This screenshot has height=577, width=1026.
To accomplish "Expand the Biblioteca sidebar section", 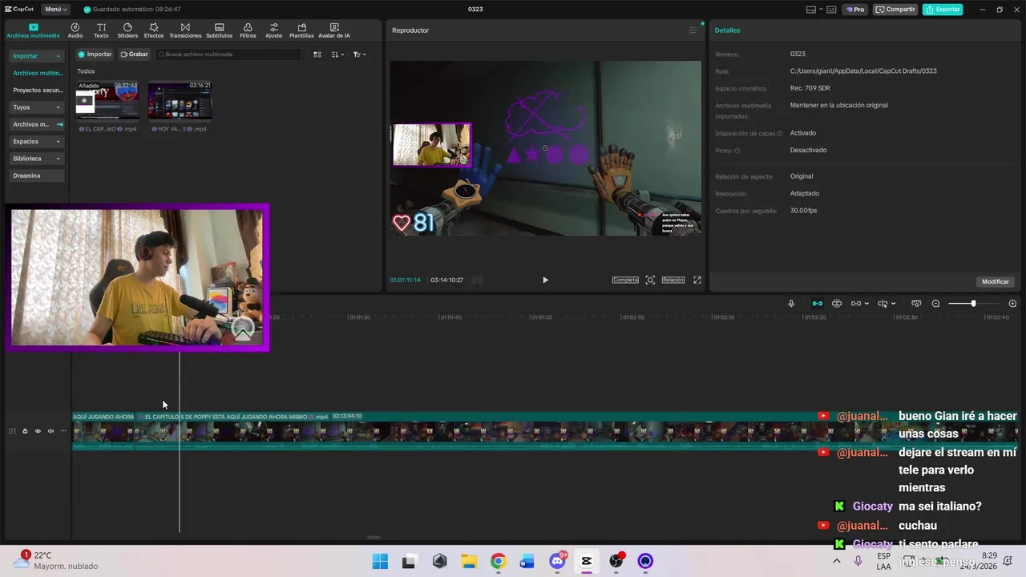I will (x=37, y=159).
